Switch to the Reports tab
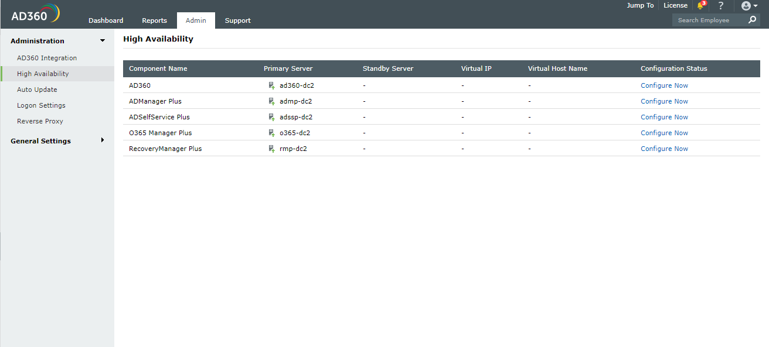The height and width of the screenshot is (347, 769). (154, 20)
